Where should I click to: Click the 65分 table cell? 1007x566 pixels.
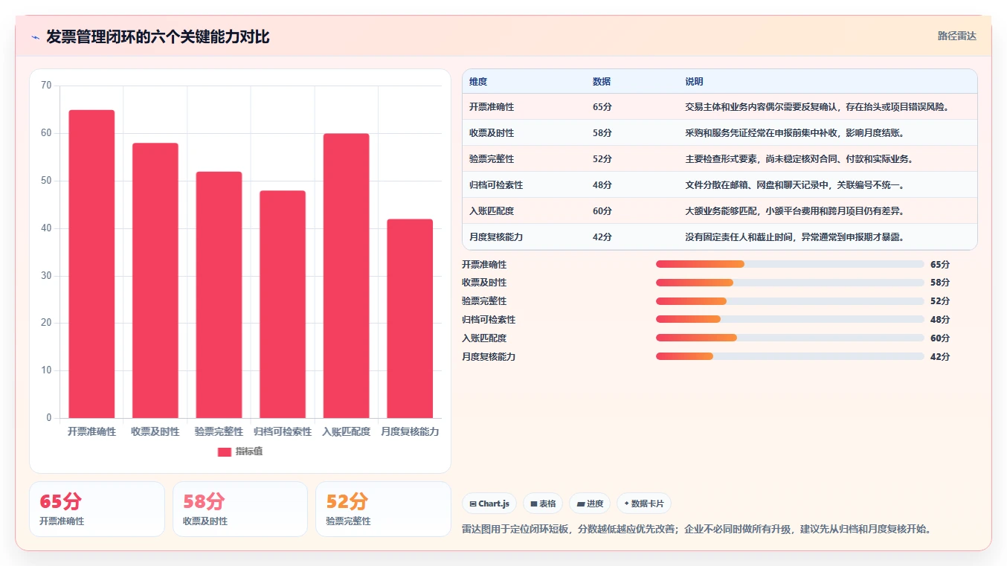pos(602,107)
